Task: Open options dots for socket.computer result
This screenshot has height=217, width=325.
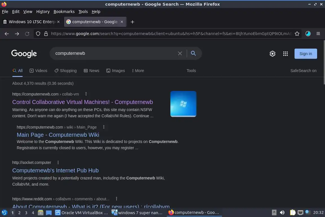Action: 58,162
